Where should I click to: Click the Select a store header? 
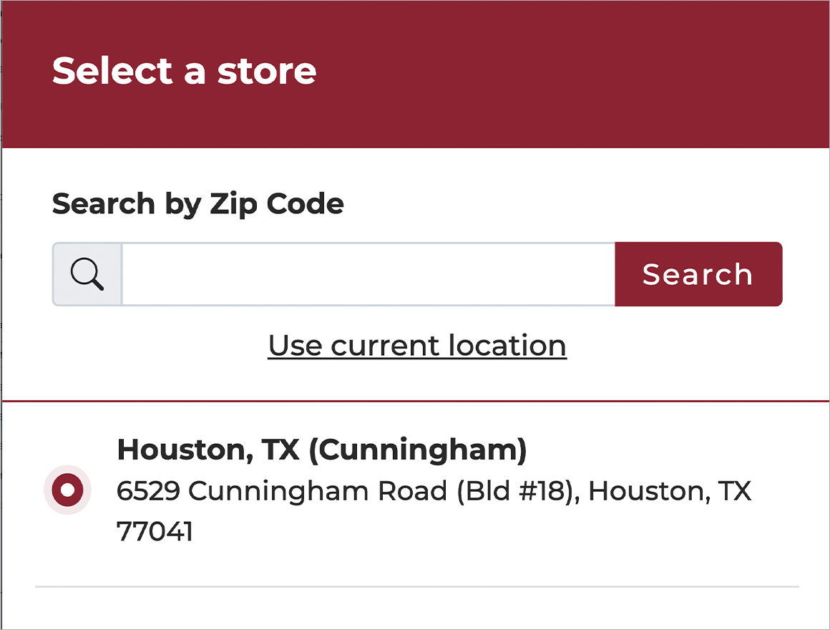point(185,70)
